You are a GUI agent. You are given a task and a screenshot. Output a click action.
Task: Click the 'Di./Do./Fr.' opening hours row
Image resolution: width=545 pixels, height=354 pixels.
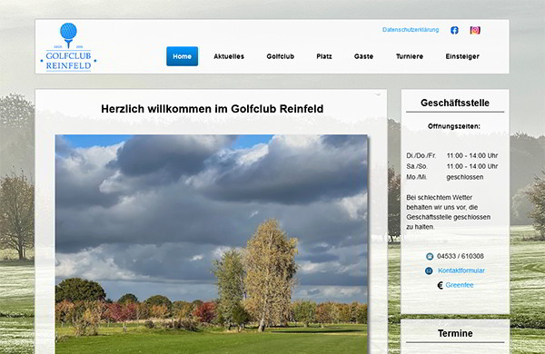tap(452, 155)
